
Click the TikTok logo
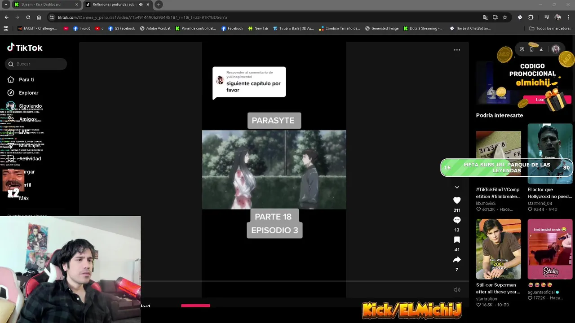point(25,48)
